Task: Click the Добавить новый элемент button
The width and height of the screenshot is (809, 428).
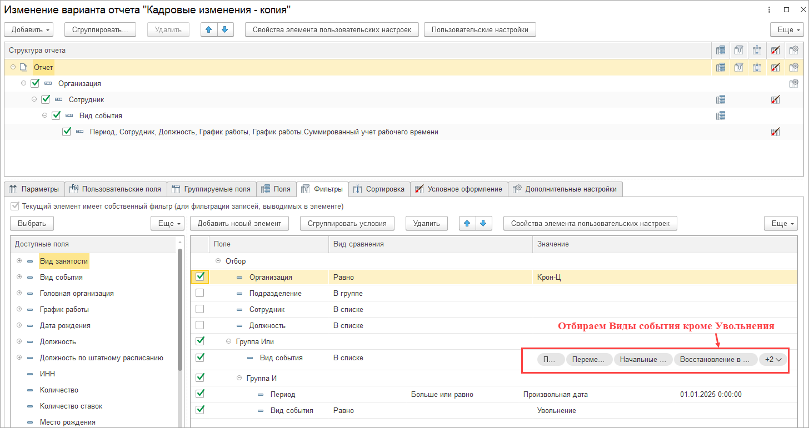Action: [239, 223]
